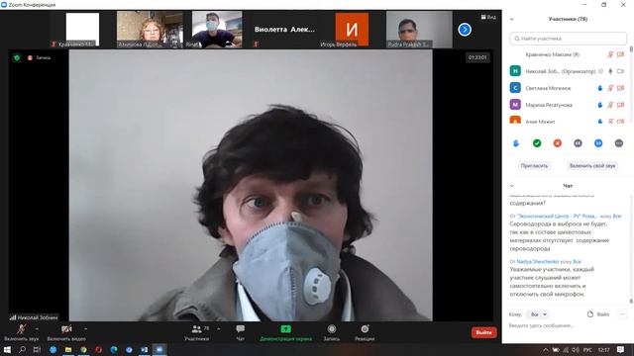Unmute microphone with Включить звук button

22,332
